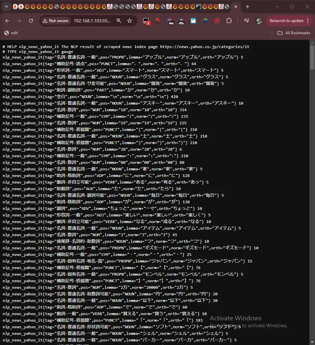This screenshot has width=315, height=345.
Task: Open Chrome's three-dot menu
Action: pos(308,21)
